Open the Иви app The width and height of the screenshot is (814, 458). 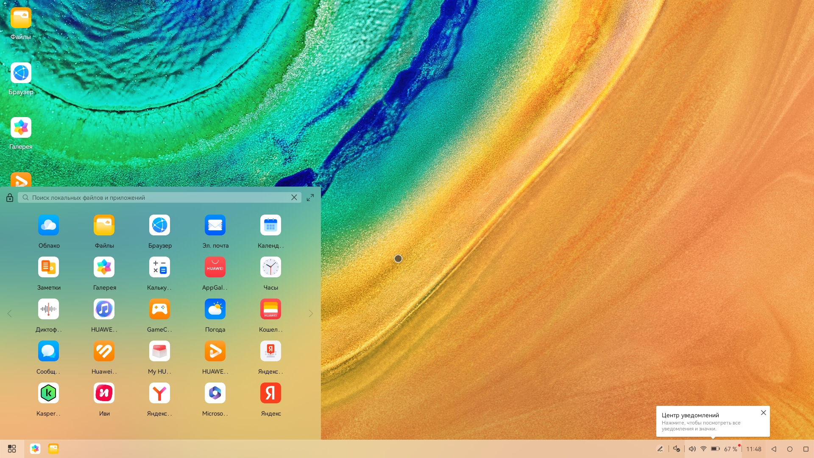[x=104, y=393]
